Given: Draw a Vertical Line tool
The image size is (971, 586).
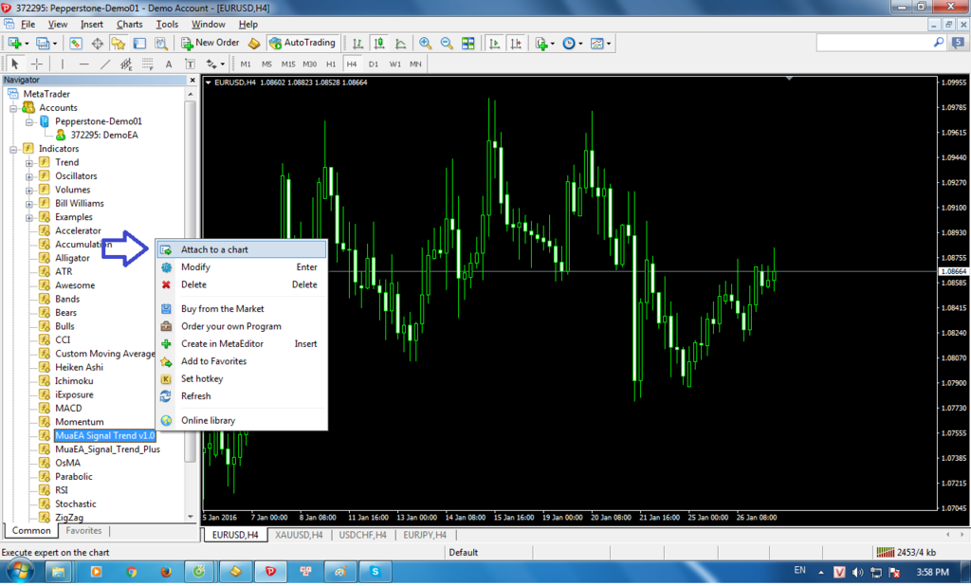Looking at the screenshot, I should coord(62,64).
